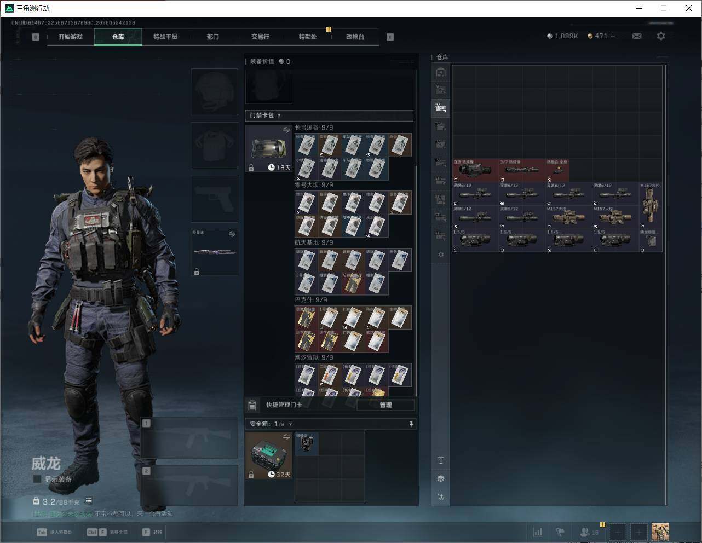Image resolution: width=702 pixels, height=543 pixels.
Task: Open the 特勤处 tab
Action: (x=308, y=37)
